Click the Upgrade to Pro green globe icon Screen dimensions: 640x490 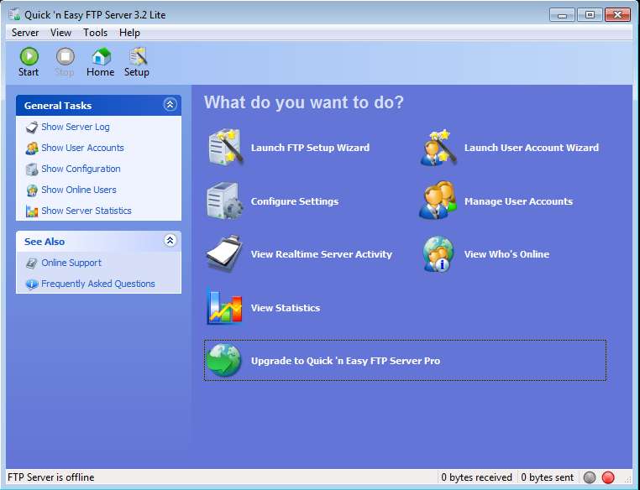pos(223,360)
